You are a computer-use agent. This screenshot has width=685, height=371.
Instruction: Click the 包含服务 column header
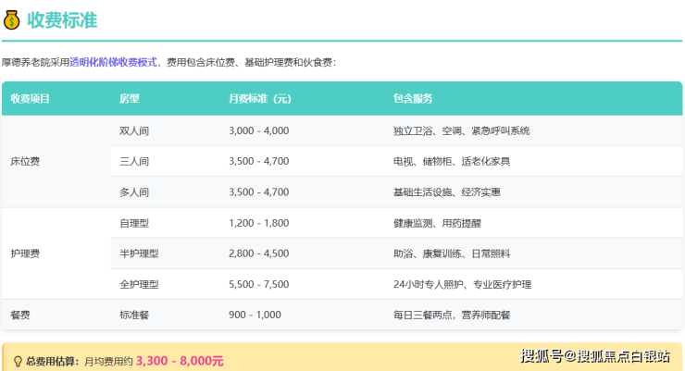point(413,98)
